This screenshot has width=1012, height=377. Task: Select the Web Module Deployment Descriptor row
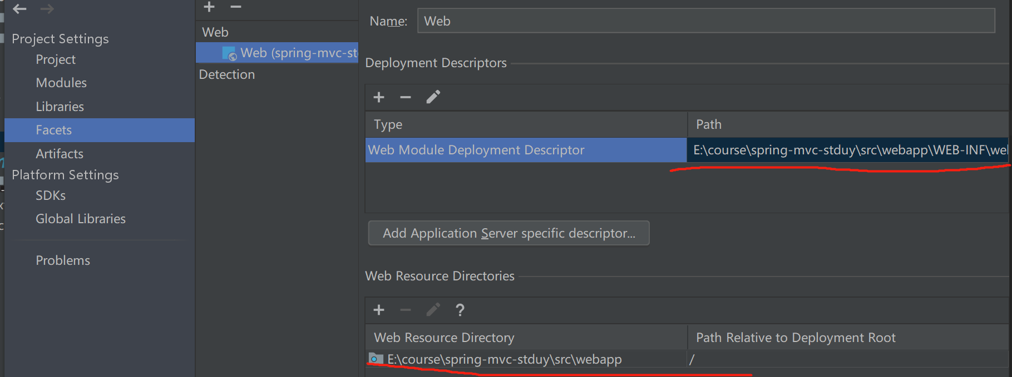[x=526, y=150]
